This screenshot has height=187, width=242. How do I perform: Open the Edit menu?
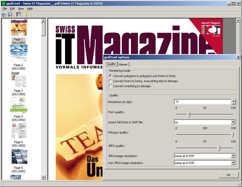(12, 9)
